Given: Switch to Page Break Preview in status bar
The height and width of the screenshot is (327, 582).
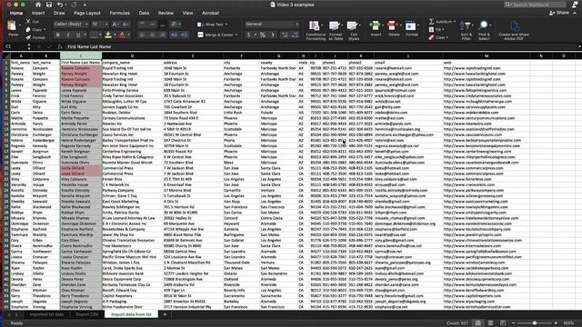Looking at the screenshot, I should coord(503,323).
